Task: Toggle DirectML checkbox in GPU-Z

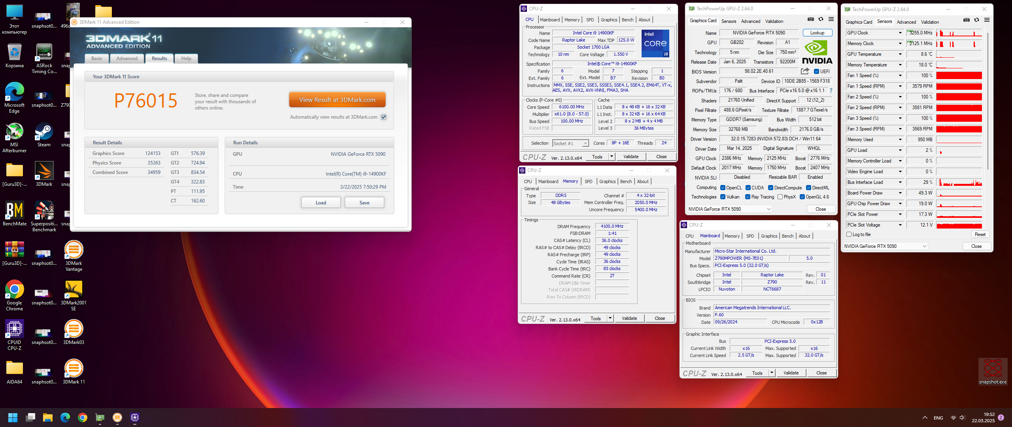Action: pyautogui.click(x=809, y=188)
